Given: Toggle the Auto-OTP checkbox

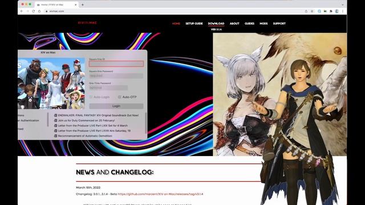Looking at the screenshot, I should pyautogui.click(x=119, y=97).
